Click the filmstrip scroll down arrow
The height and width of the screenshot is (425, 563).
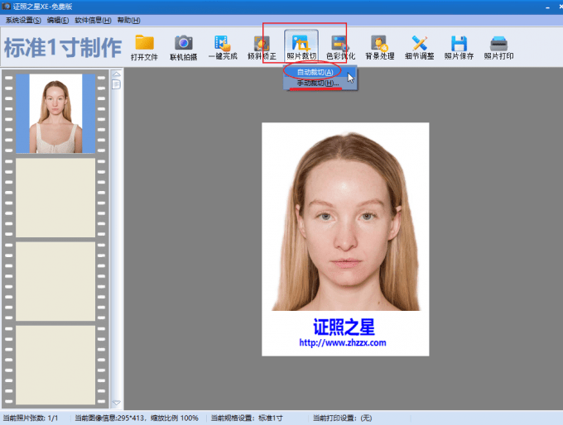tap(117, 403)
